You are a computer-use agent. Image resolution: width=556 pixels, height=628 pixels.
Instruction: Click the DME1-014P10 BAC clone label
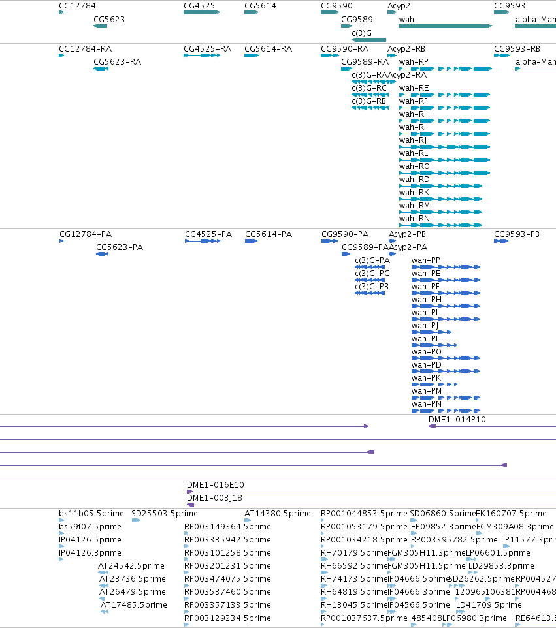pyautogui.click(x=457, y=419)
